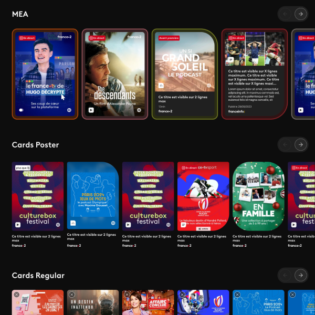Click age icon on culturebox card with 'plus que 2j'
The height and width of the screenshot is (315, 315).
[58, 225]
